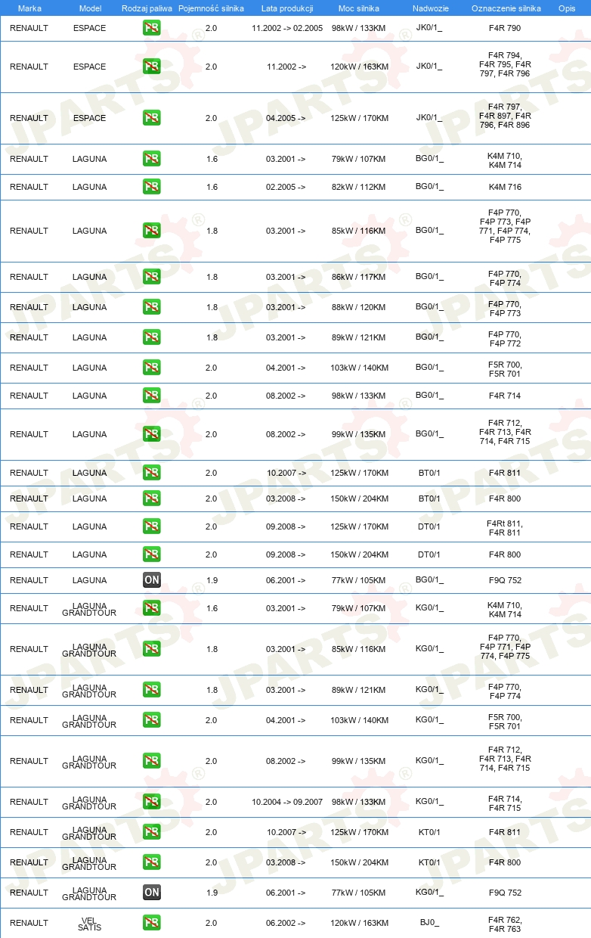Click PB icon in Laguna DT0/1 150kW/204KM row
The width and height of the screenshot is (591, 938).
pyautogui.click(x=152, y=554)
